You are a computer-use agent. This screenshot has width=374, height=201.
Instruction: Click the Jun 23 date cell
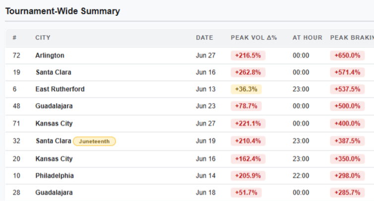pos(206,106)
